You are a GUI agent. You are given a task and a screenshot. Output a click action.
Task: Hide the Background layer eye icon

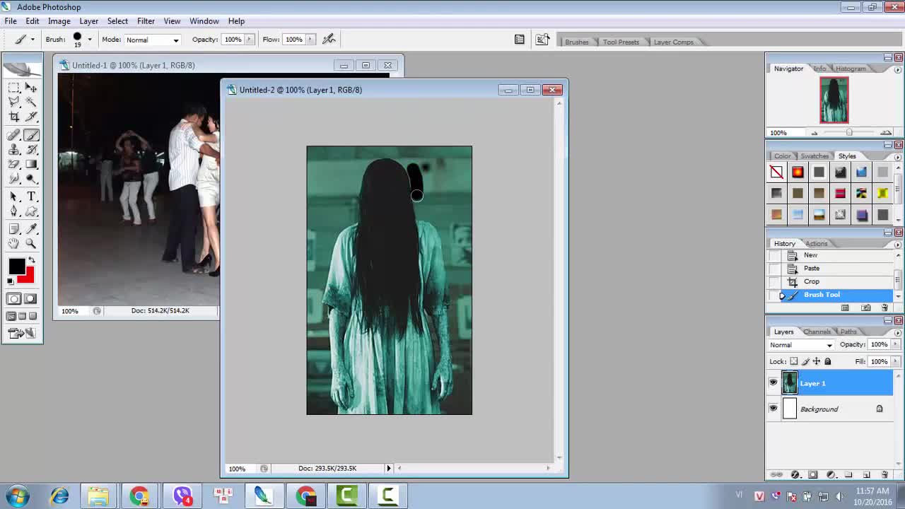[773, 409]
